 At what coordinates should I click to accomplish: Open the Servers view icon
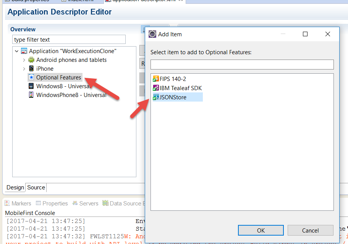[x=75, y=203]
